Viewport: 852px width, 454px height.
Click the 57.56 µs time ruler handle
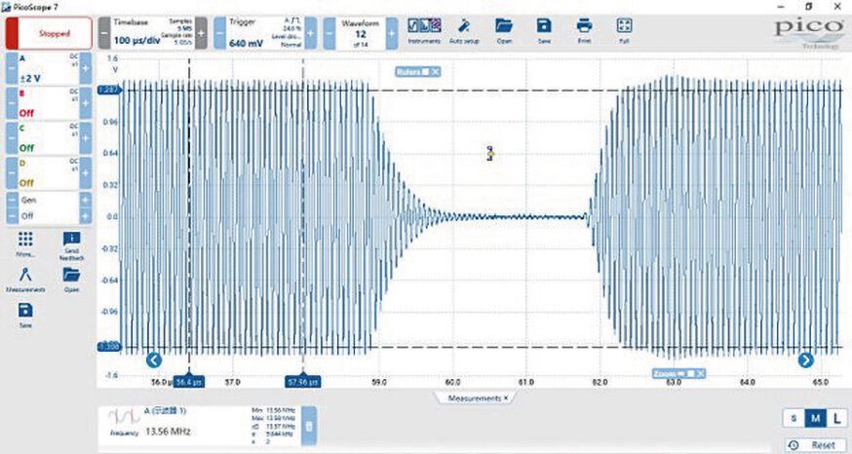click(302, 382)
